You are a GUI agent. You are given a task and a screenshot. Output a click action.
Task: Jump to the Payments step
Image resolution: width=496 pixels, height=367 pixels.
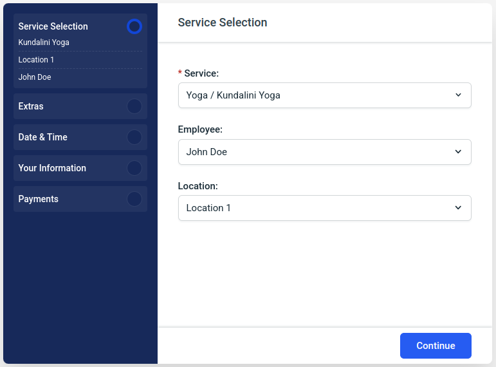pyautogui.click(x=39, y=199)
